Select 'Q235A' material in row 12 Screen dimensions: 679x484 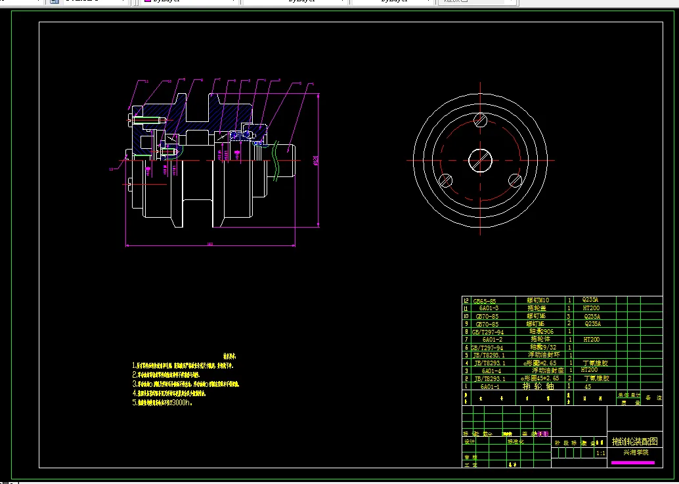click(x=590, y=300)
